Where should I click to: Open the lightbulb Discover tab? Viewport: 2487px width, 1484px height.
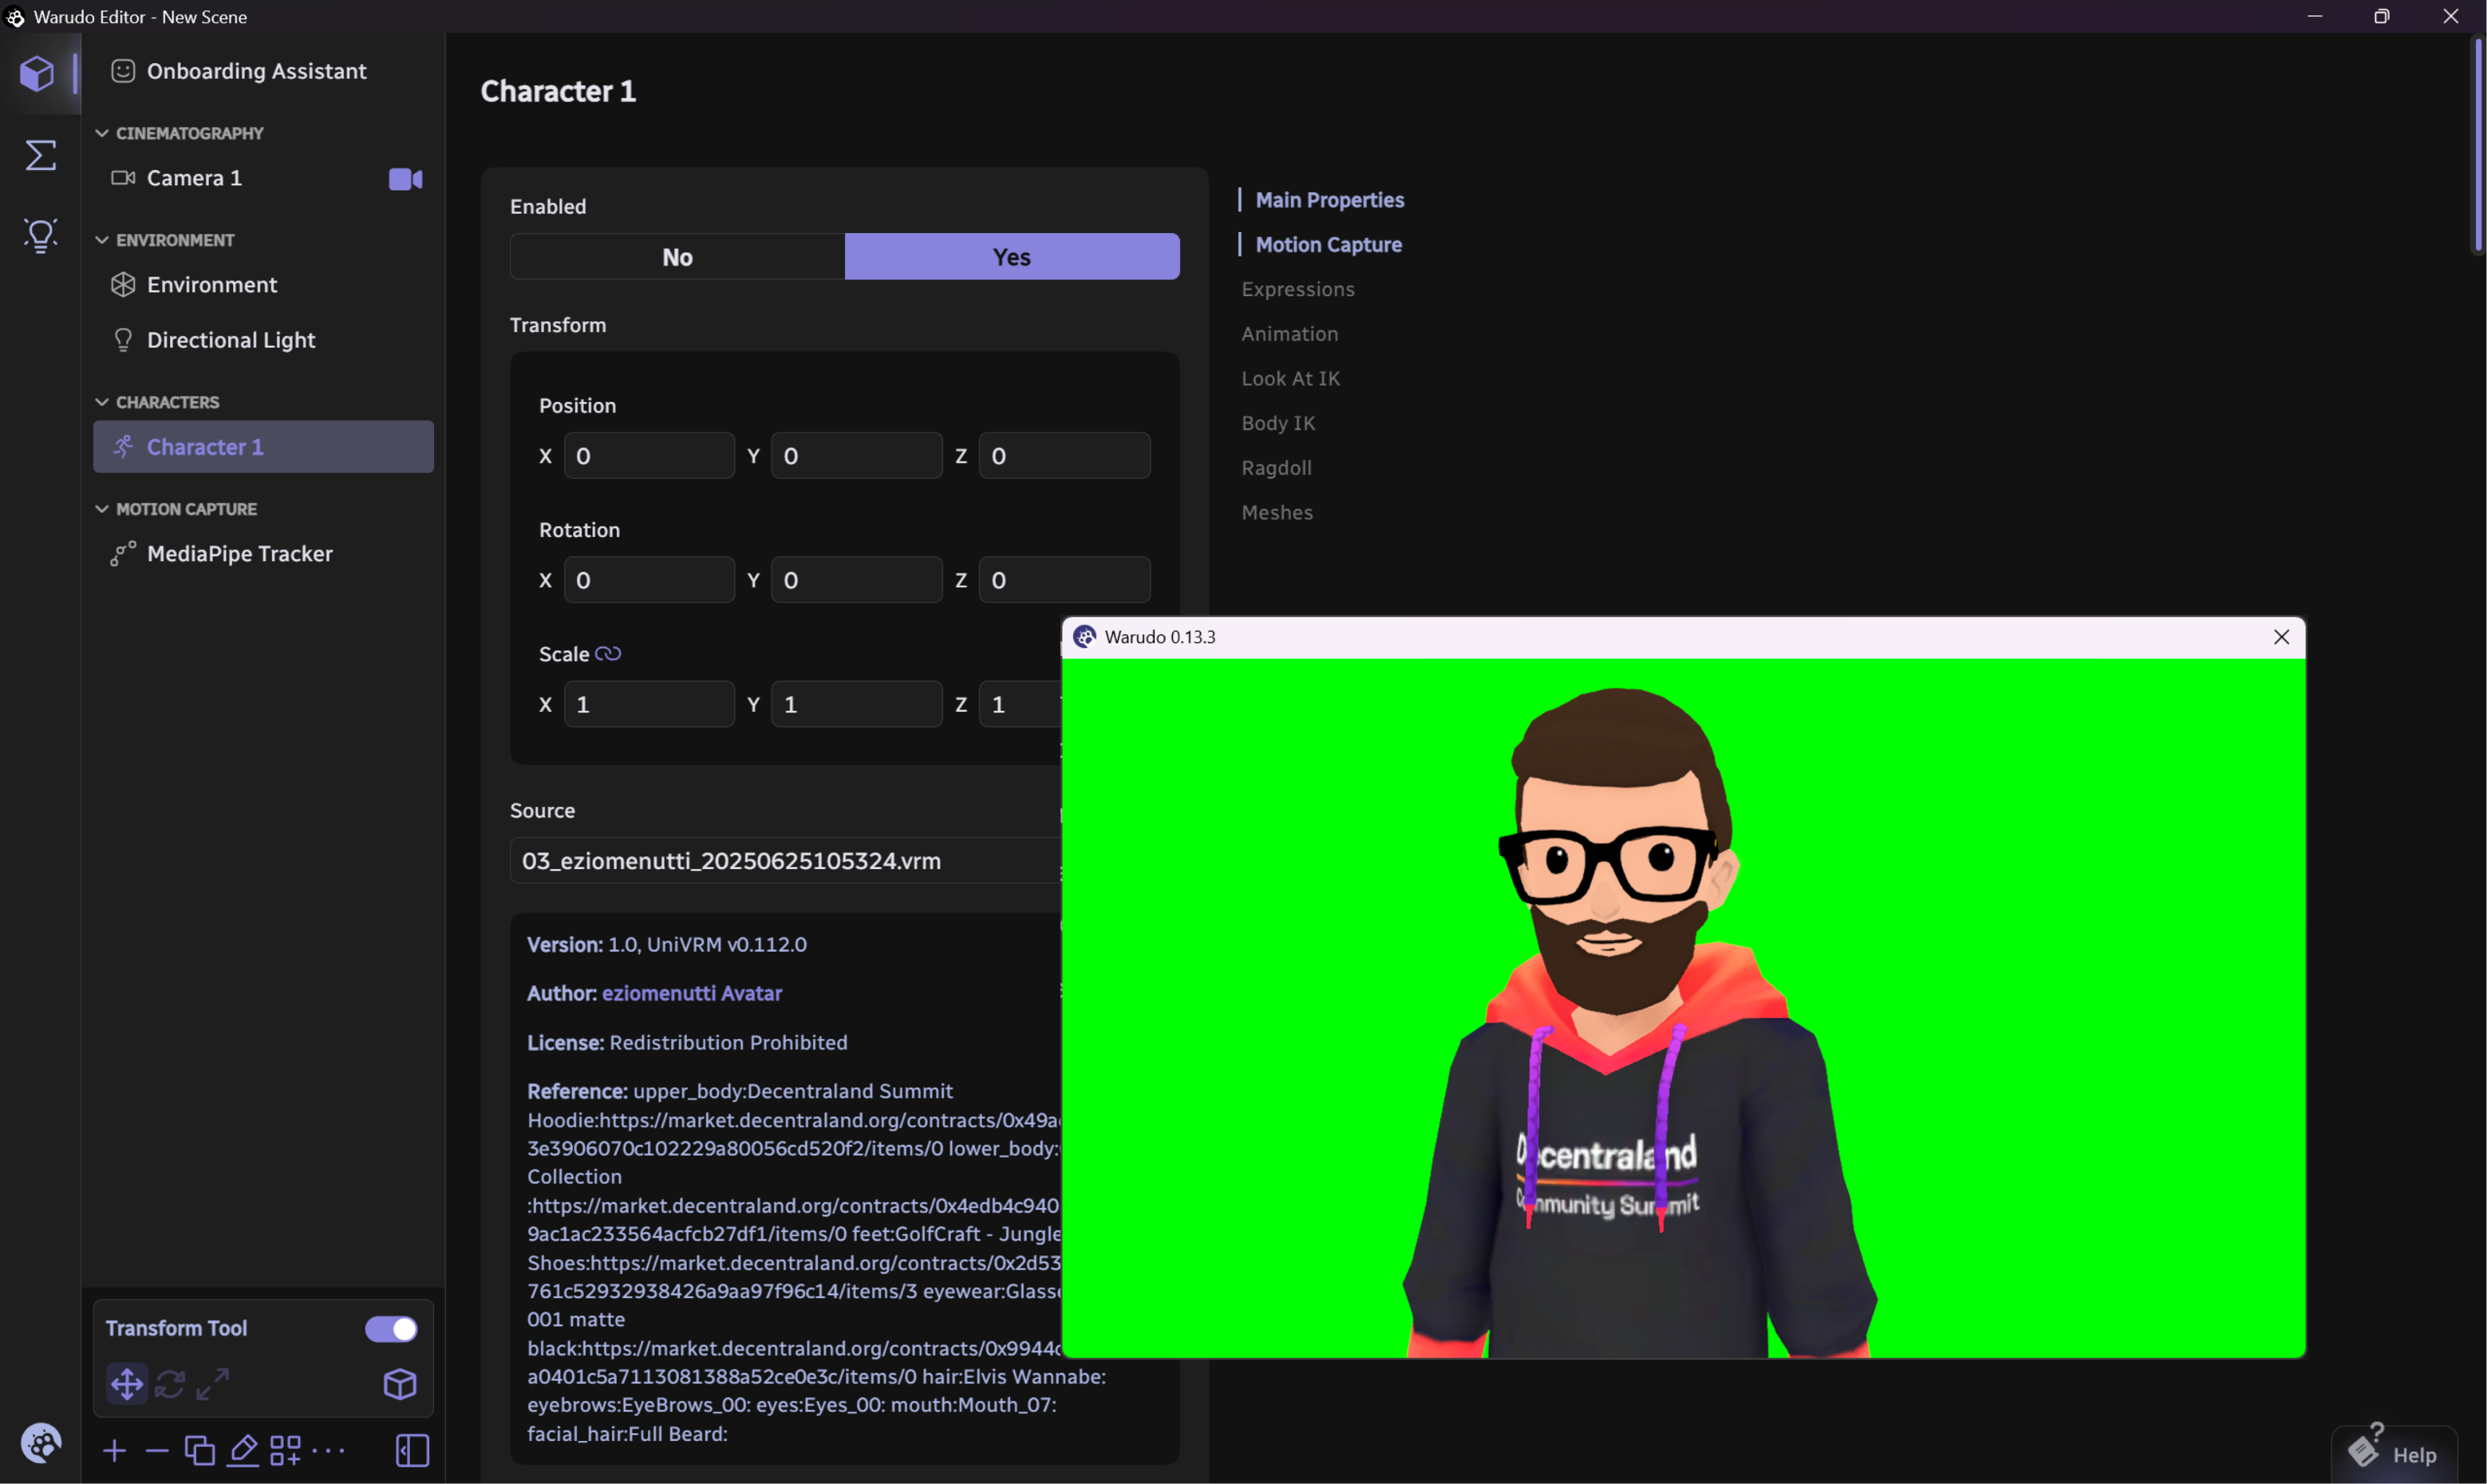[x=40, y=236]
